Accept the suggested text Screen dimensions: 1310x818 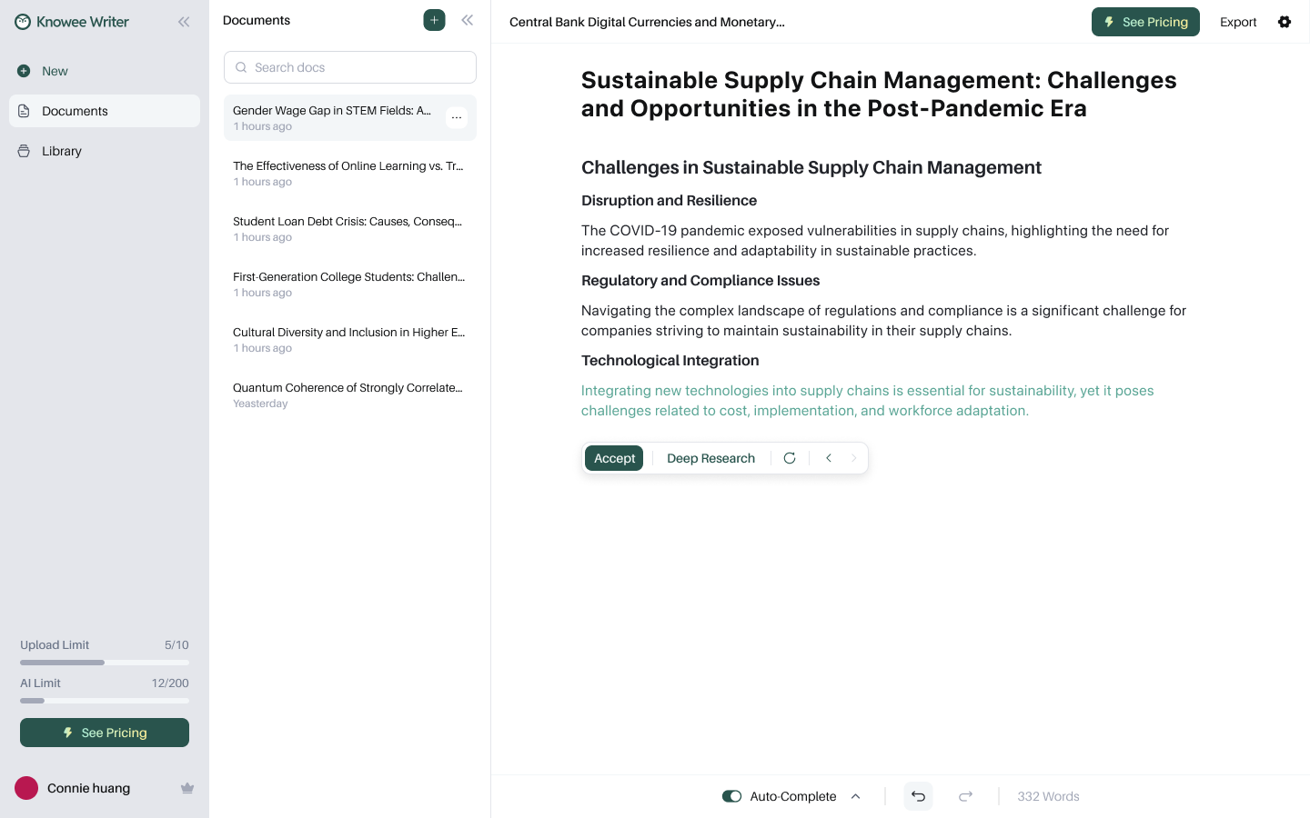[x=614, y=458]
